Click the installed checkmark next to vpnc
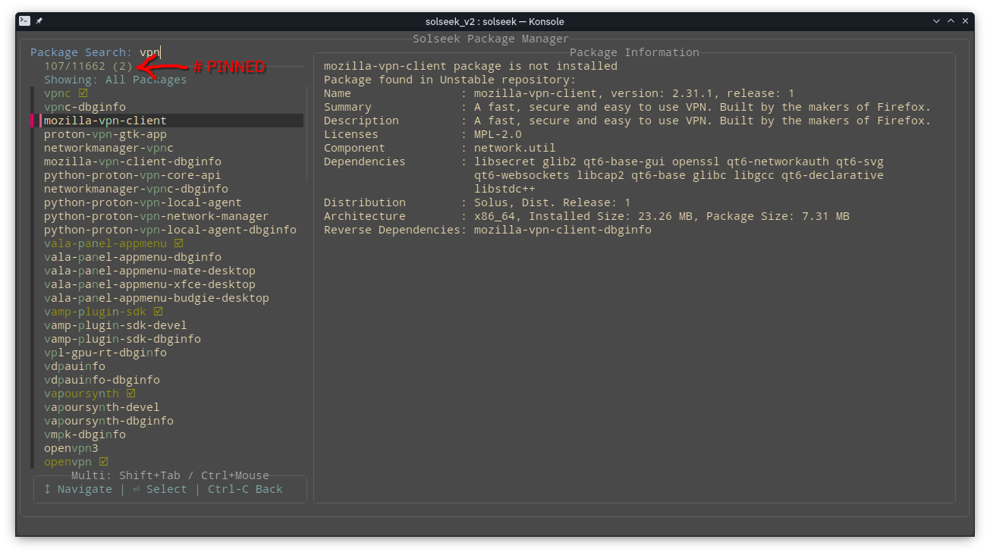Screen dimensions: 990x555 [83, 93]
